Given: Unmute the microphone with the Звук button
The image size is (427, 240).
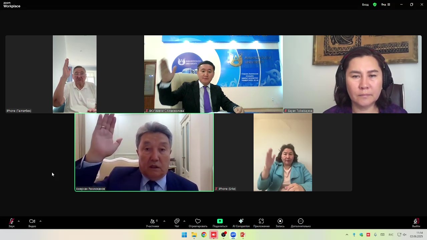Looking at the screenshot, I should tap(11, 222).
